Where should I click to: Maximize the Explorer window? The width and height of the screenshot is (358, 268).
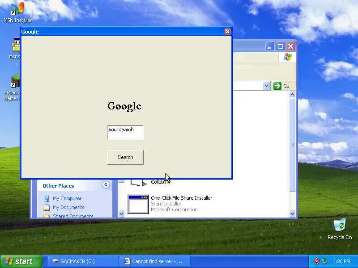pos(280,46)
